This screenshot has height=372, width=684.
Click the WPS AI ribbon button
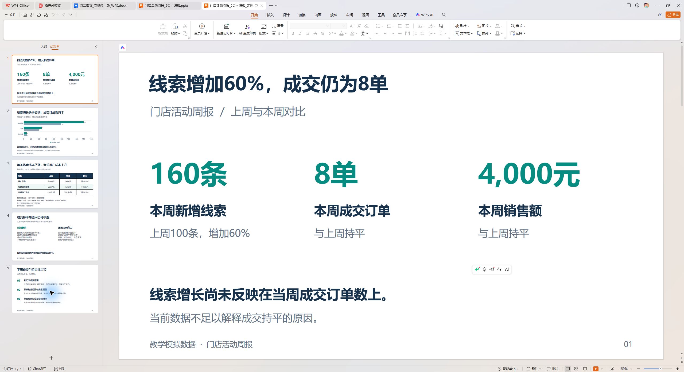click(424, 15)
